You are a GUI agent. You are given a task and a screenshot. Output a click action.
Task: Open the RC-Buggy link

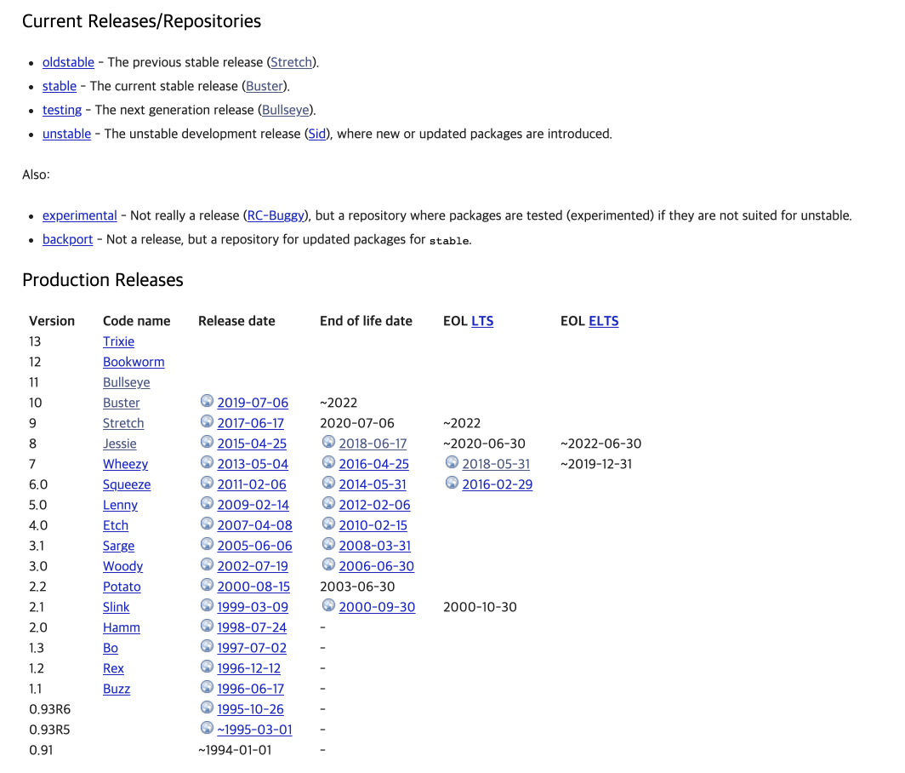tap(276, 215)
